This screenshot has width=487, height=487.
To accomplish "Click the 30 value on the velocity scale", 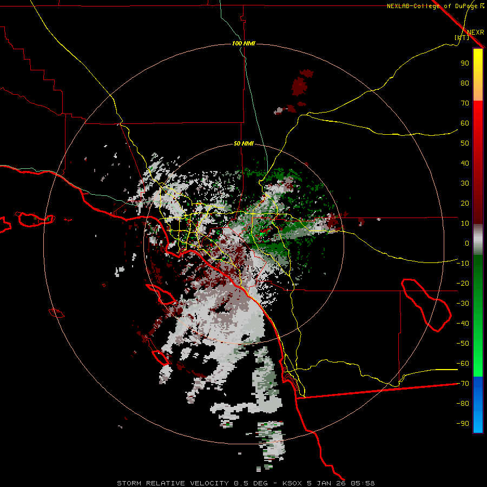I will pos(465,183).
